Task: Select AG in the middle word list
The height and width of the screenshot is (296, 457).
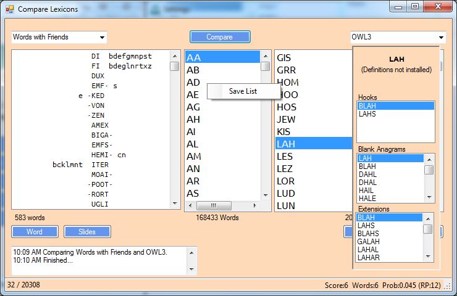Action: click(x=223, y=107)
